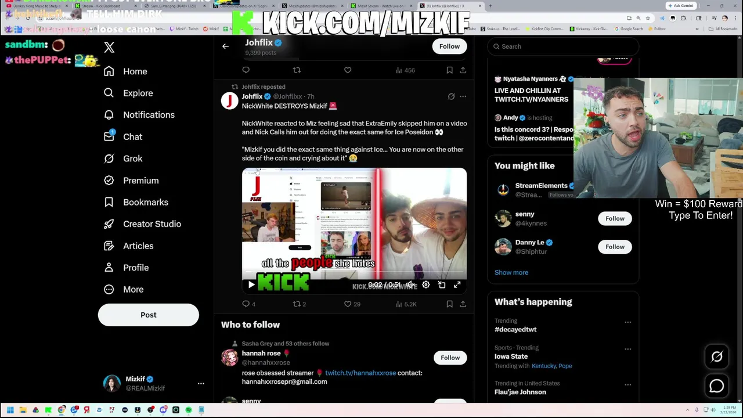Go back with the arrow beside Johflix
743x418 pixels.
(225, 46)
